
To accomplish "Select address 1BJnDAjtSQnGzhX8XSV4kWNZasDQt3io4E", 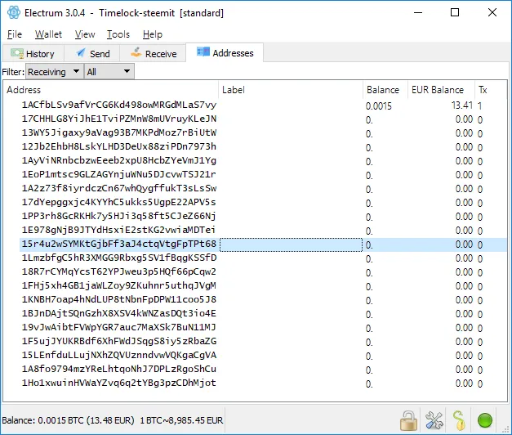I will point(119,313).
